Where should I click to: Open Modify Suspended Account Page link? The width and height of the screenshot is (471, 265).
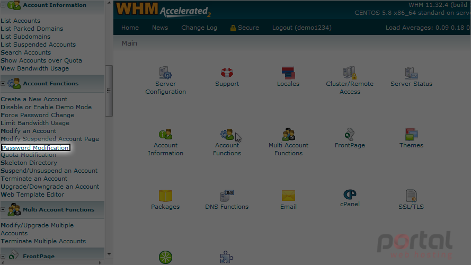pyautogui.click(x=50, y=139)
